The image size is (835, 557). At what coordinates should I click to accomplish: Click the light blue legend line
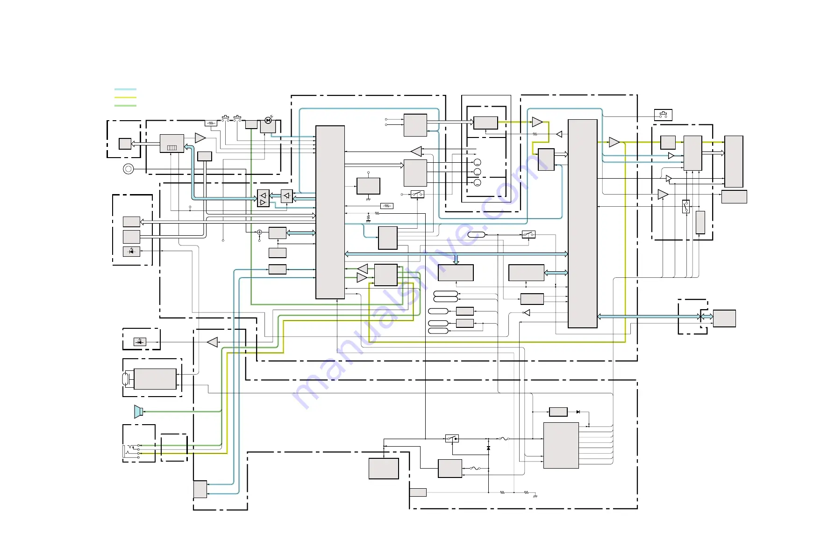point(125,89)
